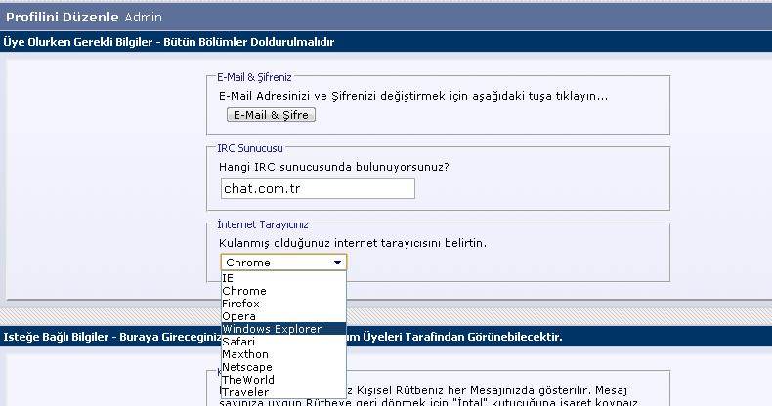The width and height of the screenshot is (772, 406).
Task: Focus the IRC server field containing chat.com.tr
Action: (318, 187)
